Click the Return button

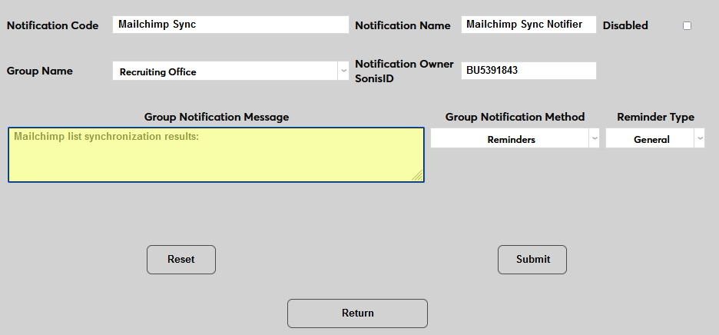coord(358,313)
